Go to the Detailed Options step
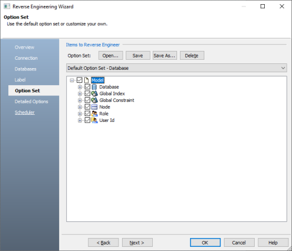The image size is (292, 251). 31,102
